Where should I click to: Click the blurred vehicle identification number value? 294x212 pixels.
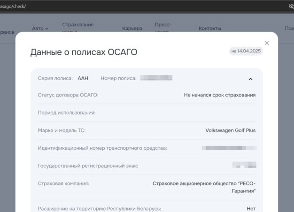[229, 148]
